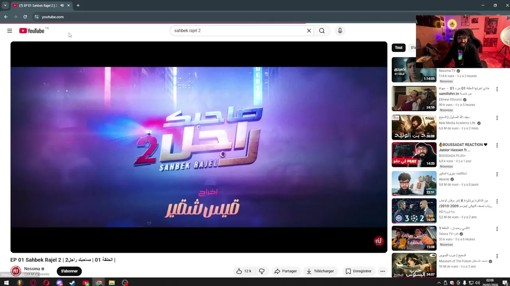The image size is (510, 286).
Task: Open options menu for Aburob video
Action: (497, 174)
